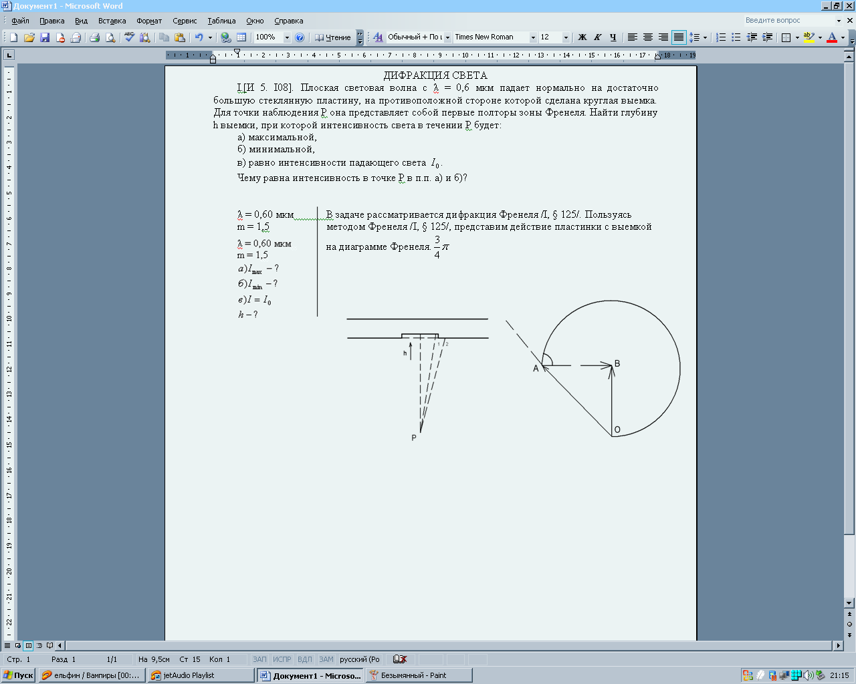This screenshot has width=856, height=684.
Task: Toggle ИСПР track changes in status bar
Action: pyautogui.click(x=282, y=659)
